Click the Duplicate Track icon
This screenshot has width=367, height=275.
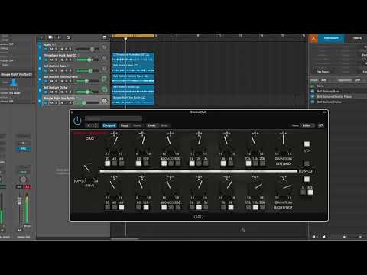click(50, 37)
